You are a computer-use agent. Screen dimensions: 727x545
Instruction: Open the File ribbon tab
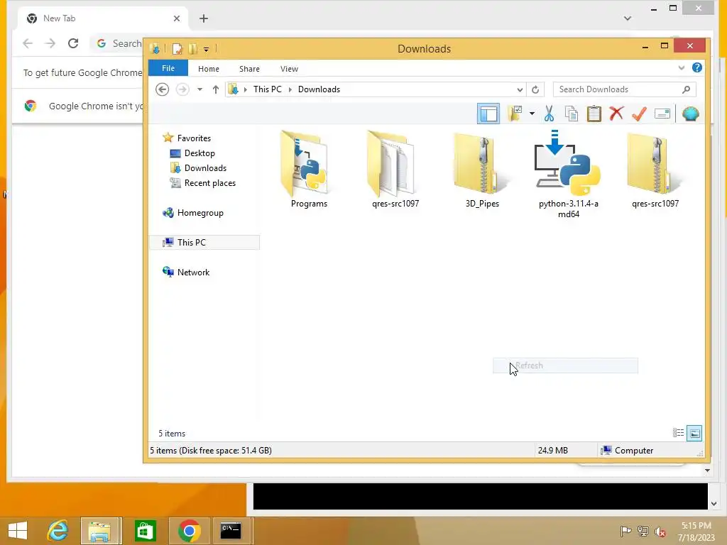(168, 68)
